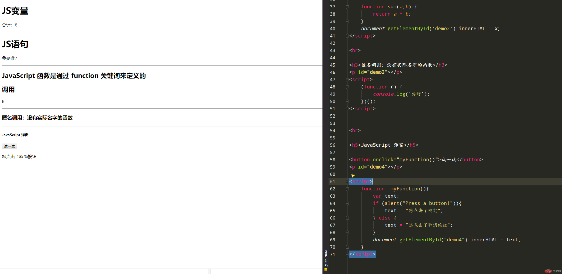562x274 pixels.
Task: Click the JS语句 heading
Action: click(x=15, y=44)
